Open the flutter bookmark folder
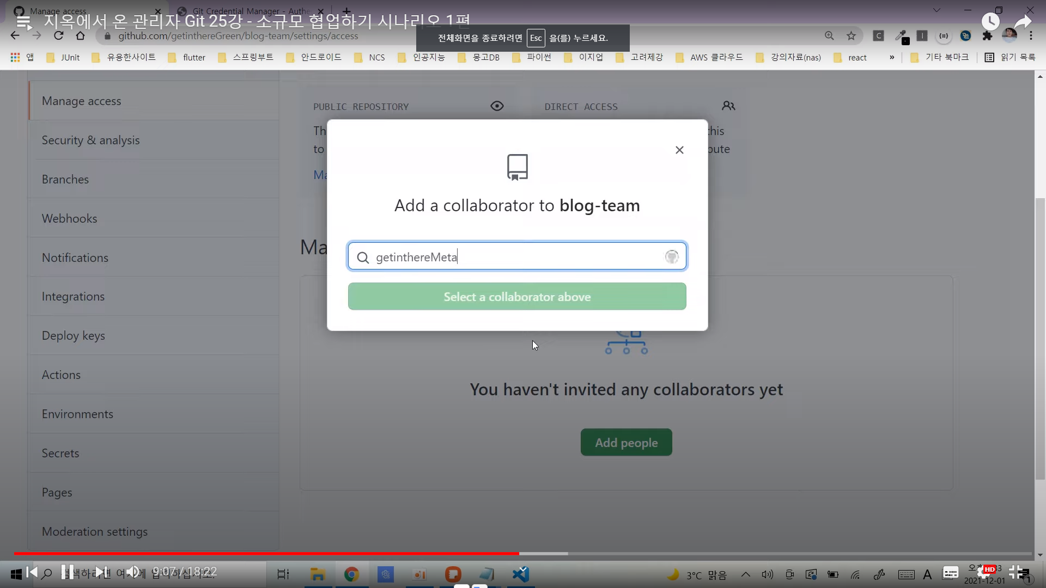The image size is (1046, 588). coord(187,57)
